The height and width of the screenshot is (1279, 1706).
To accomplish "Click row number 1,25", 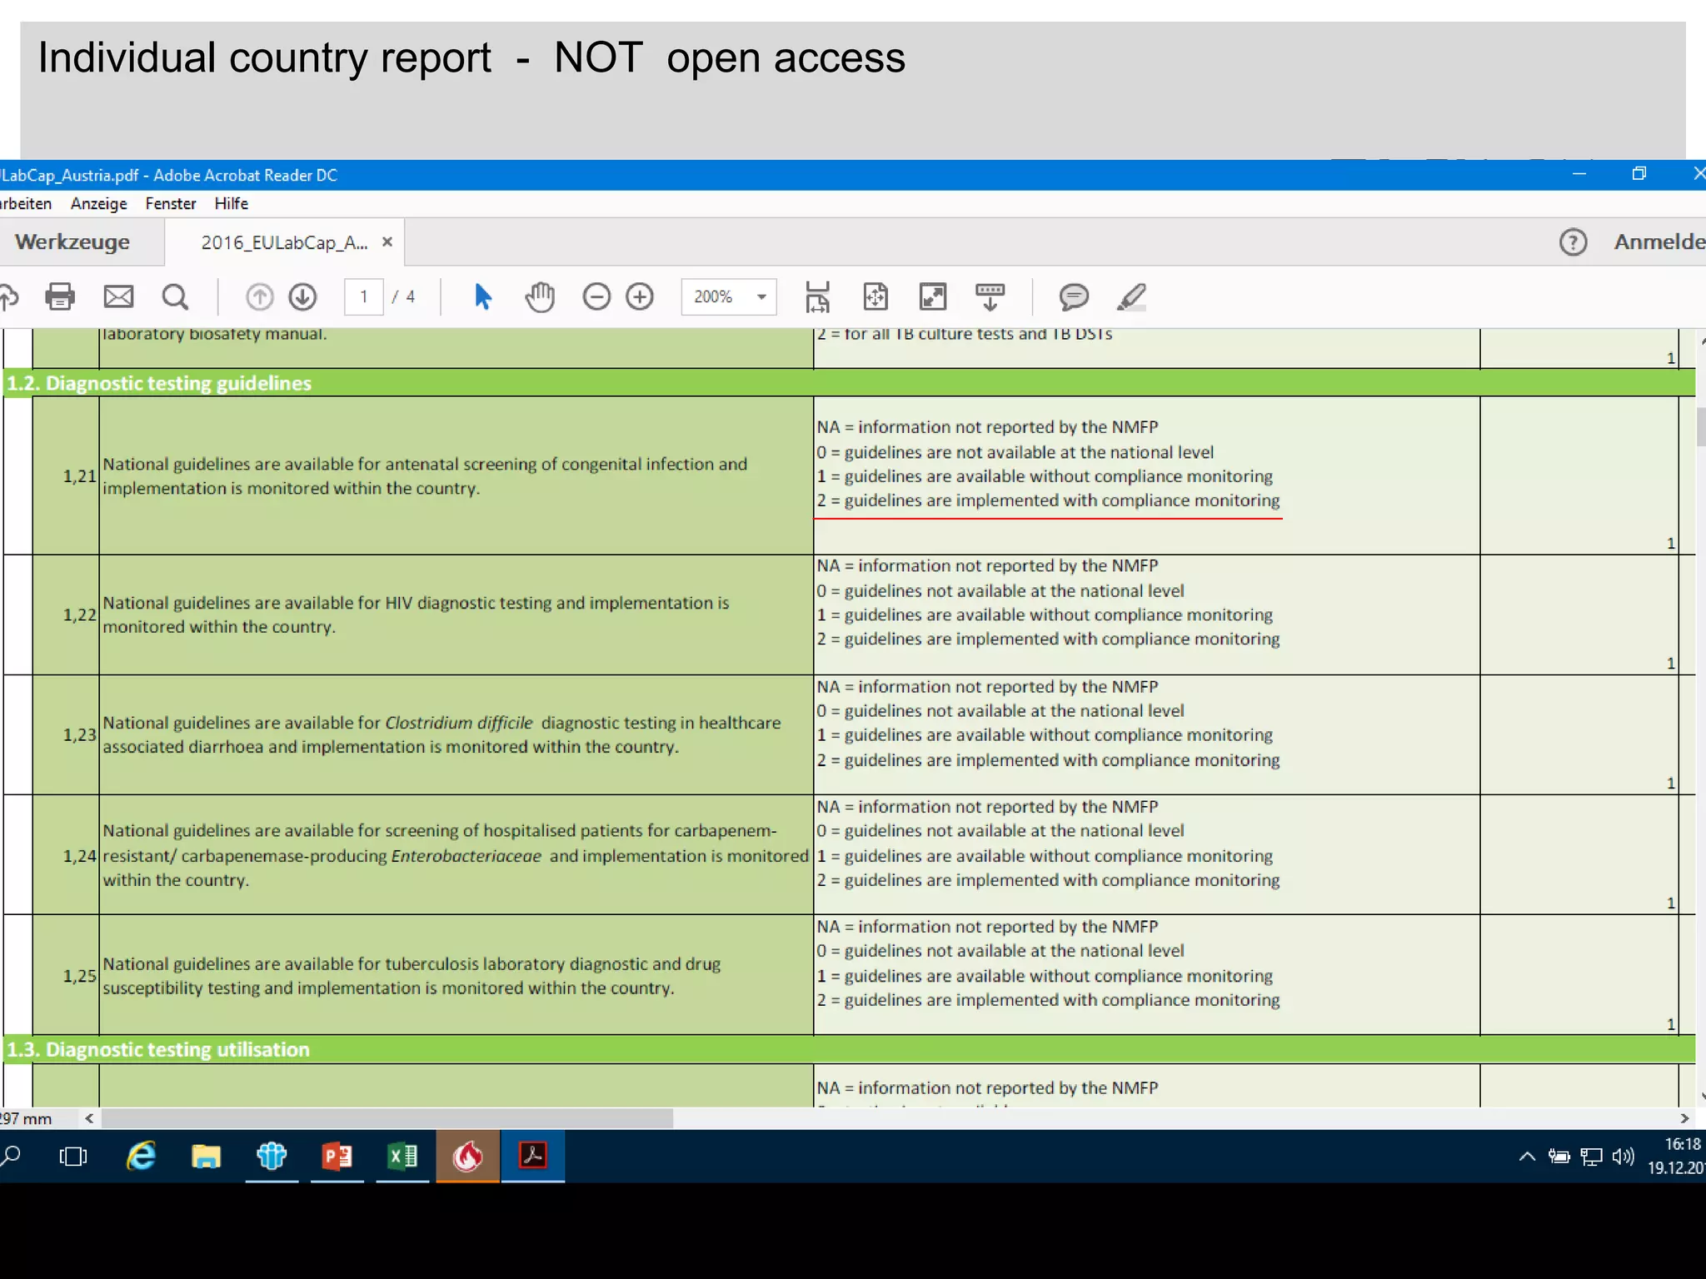I will [80, 975].
